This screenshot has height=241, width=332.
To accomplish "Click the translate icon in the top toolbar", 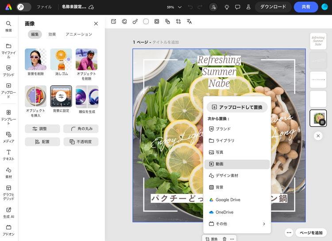I will pos(189,21).
